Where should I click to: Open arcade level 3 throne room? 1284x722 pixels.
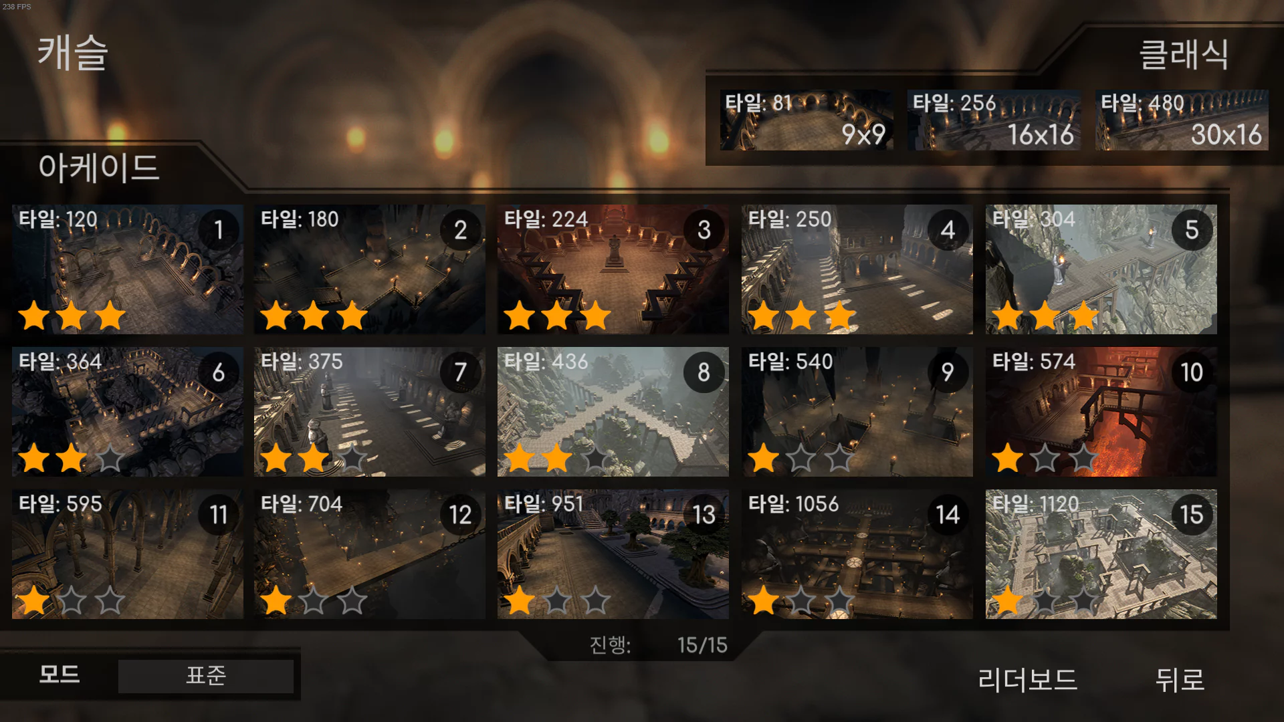point(613,269)
